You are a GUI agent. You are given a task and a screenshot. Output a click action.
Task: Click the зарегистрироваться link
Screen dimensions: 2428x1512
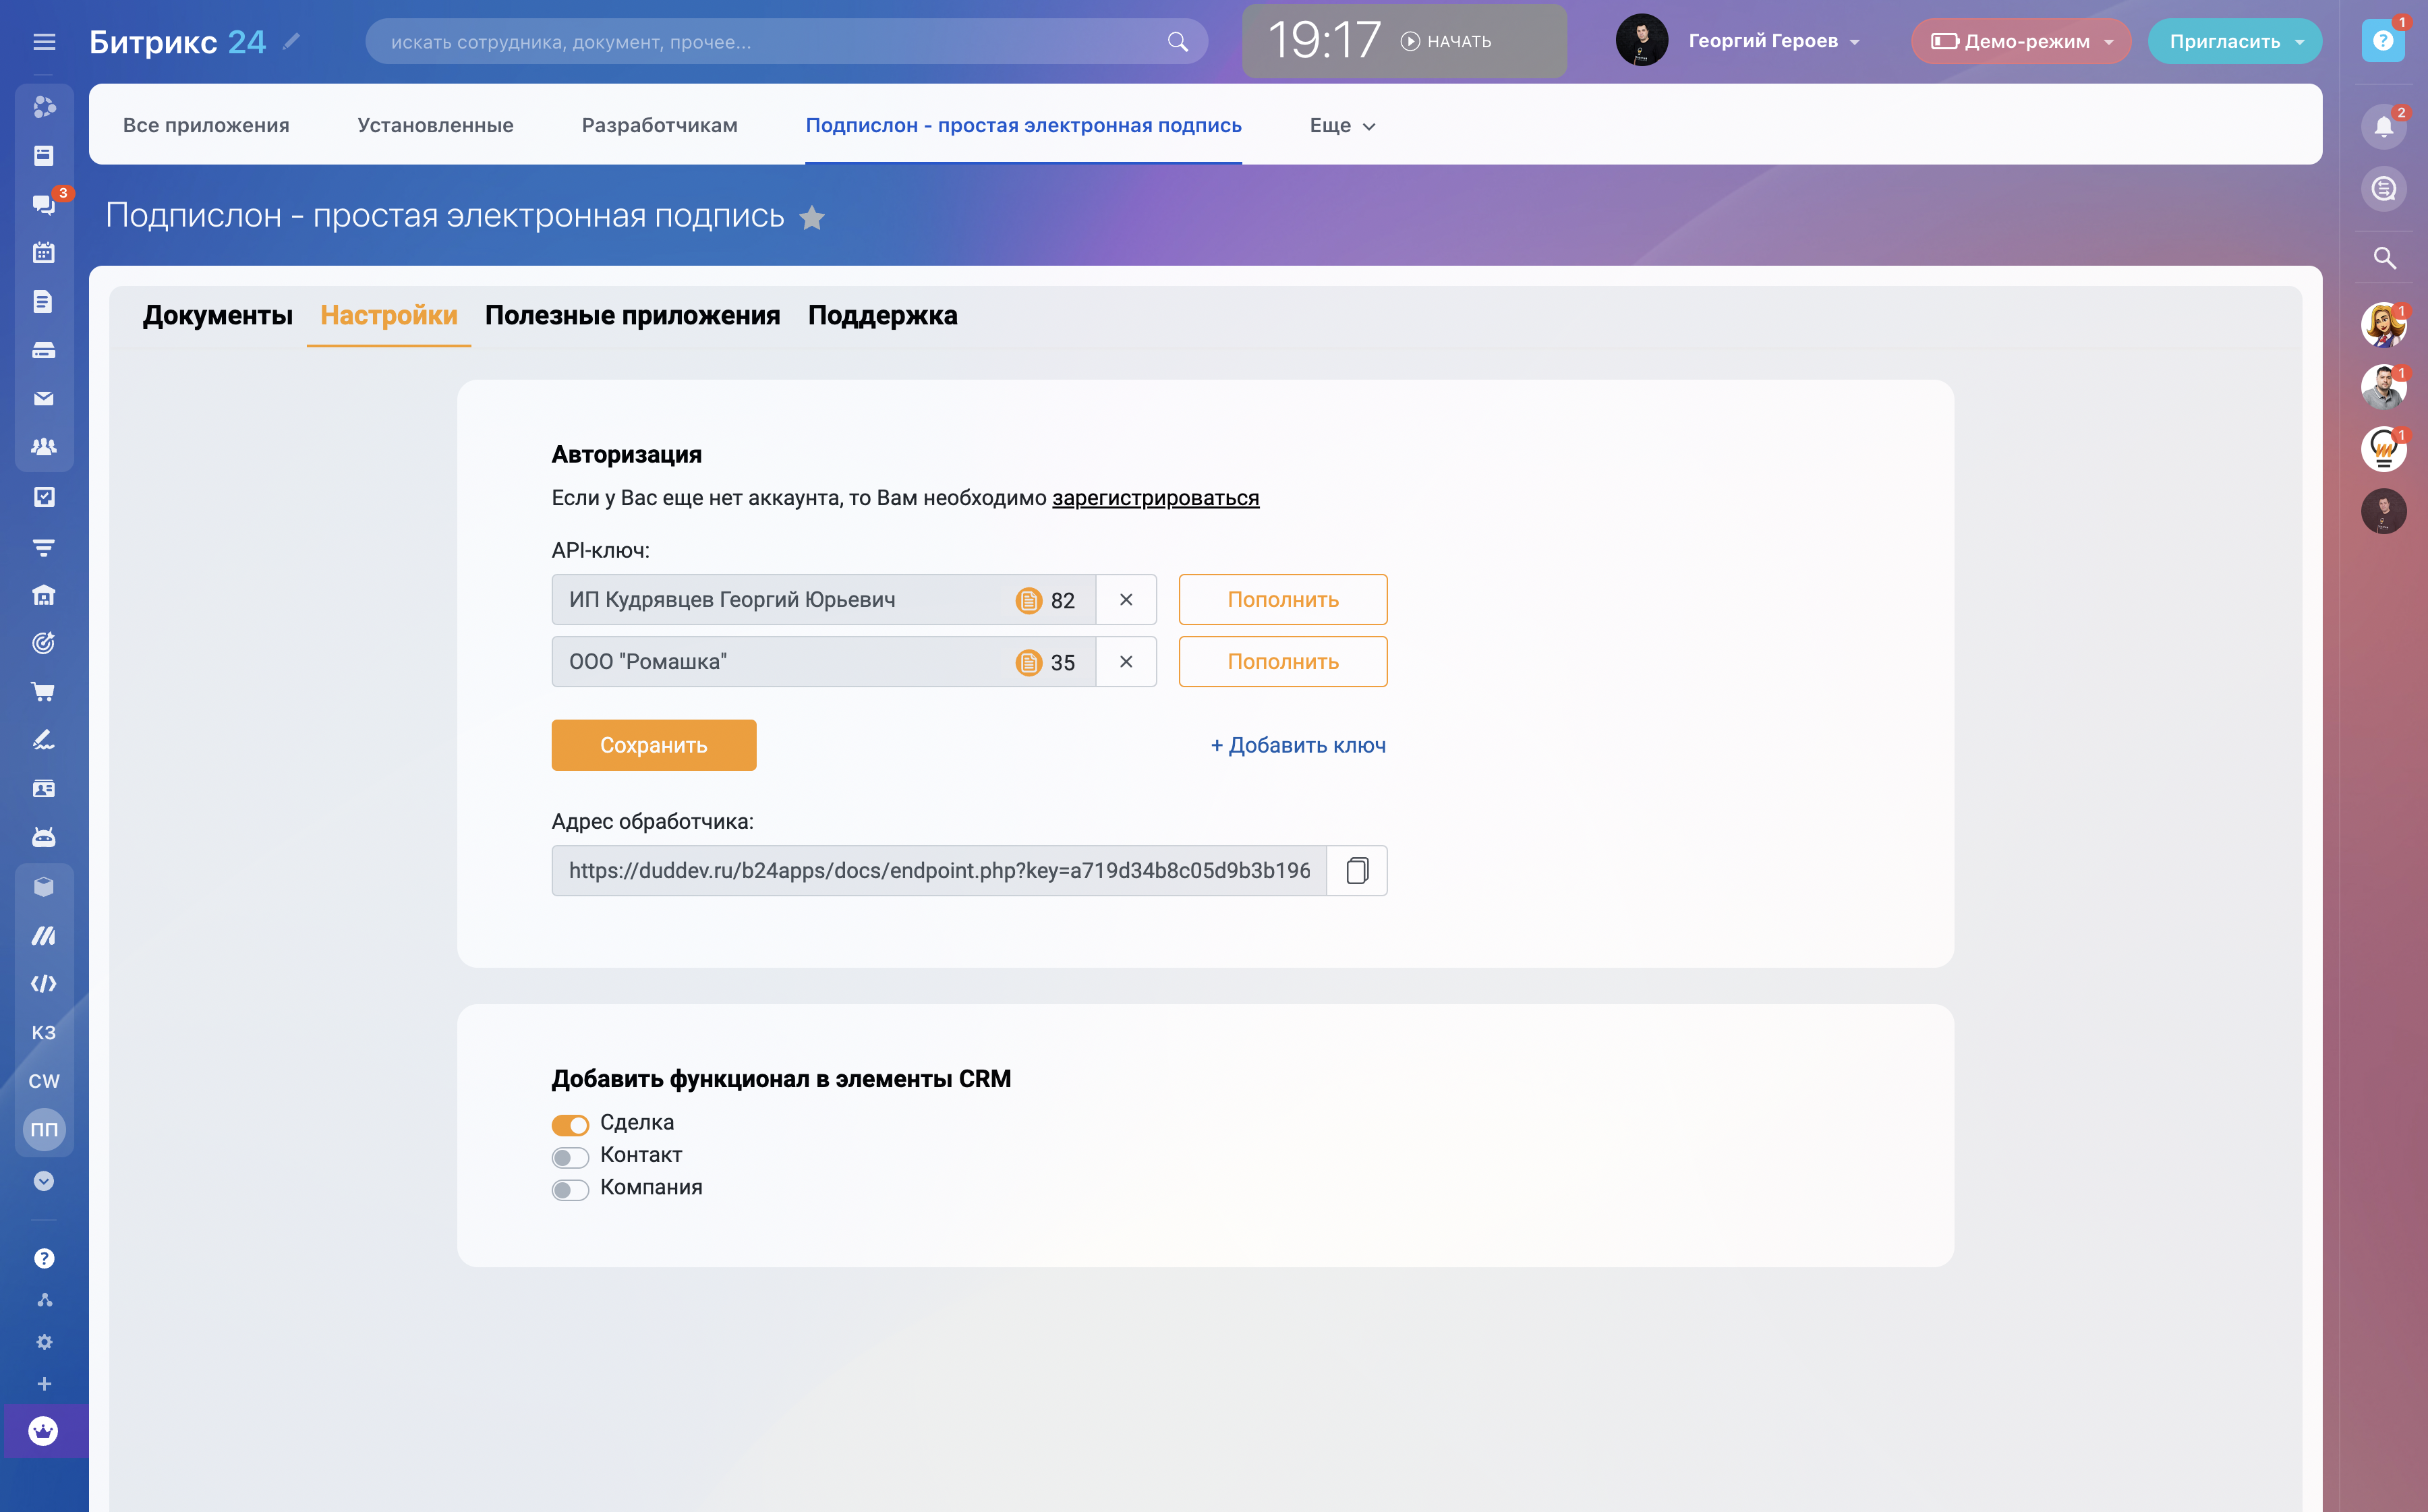(1155, 498)
